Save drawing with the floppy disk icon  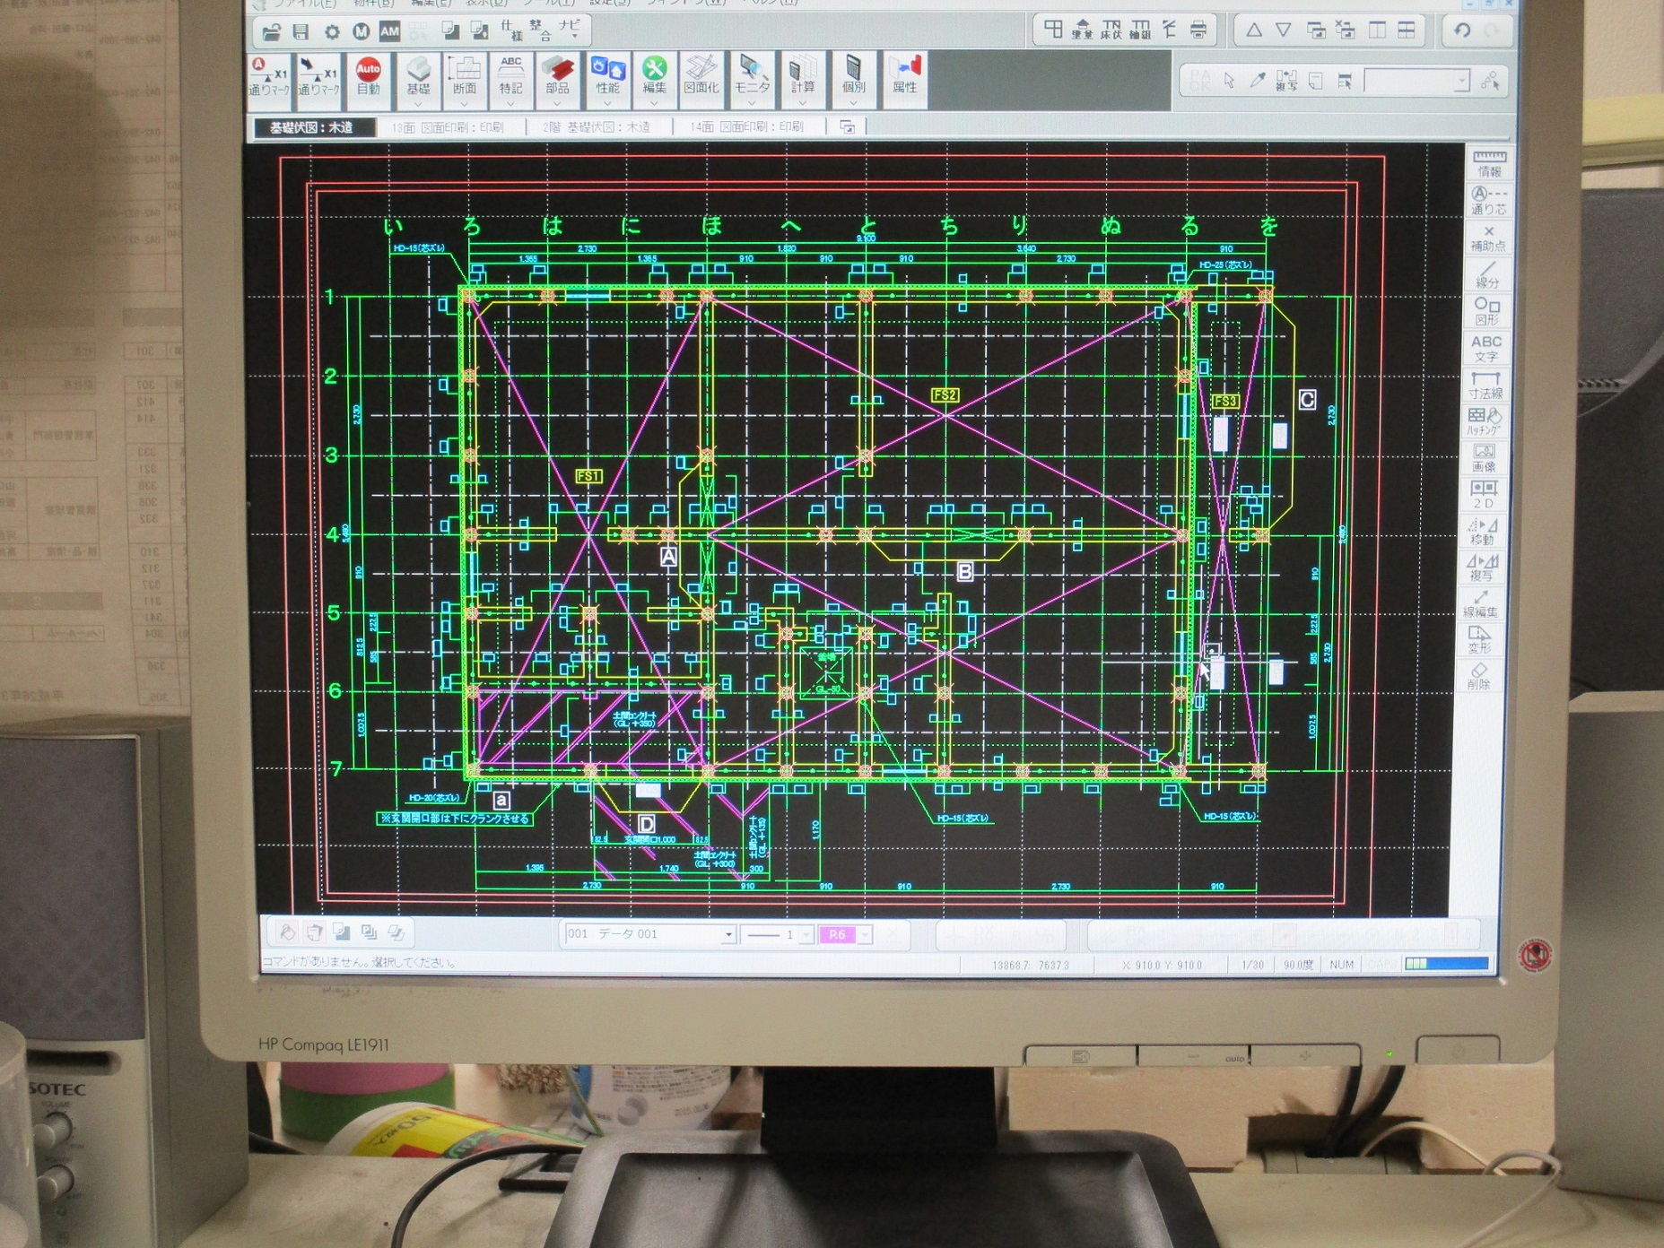[301, 33]
